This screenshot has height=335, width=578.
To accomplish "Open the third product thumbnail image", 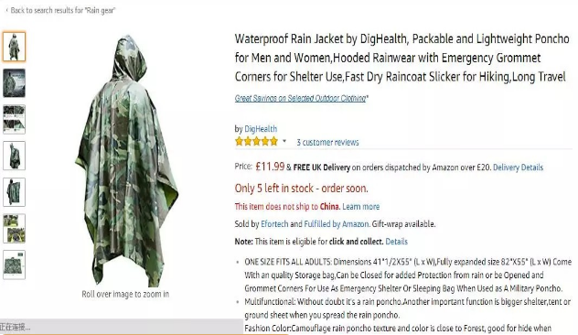I will (14, 119).
